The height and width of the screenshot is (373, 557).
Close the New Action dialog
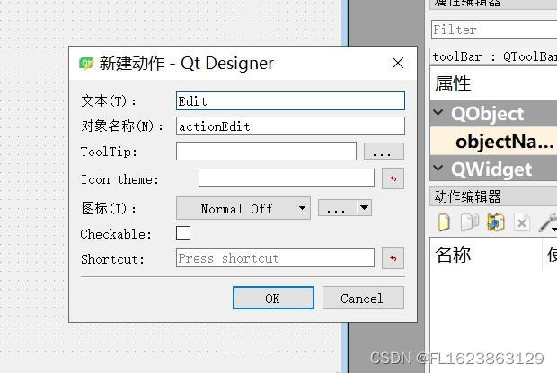pos(398,63)
